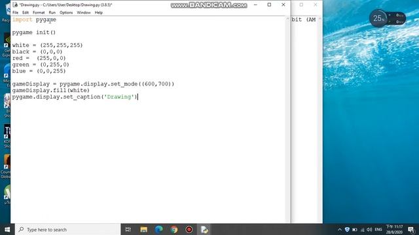Click the 'blue = (0,0,255)' line
The width and height of the screenshot is (419, 235).
tap(39, 71)
